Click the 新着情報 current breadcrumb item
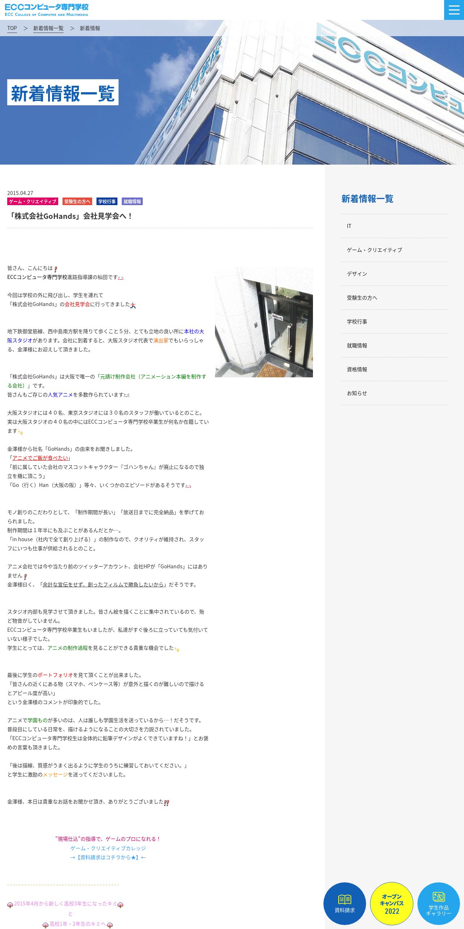 point(90,28)
